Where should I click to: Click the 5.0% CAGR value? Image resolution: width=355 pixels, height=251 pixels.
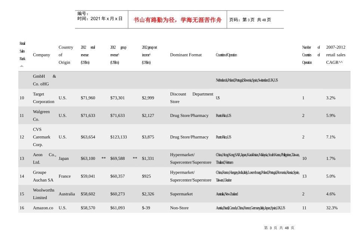[331, 176]
